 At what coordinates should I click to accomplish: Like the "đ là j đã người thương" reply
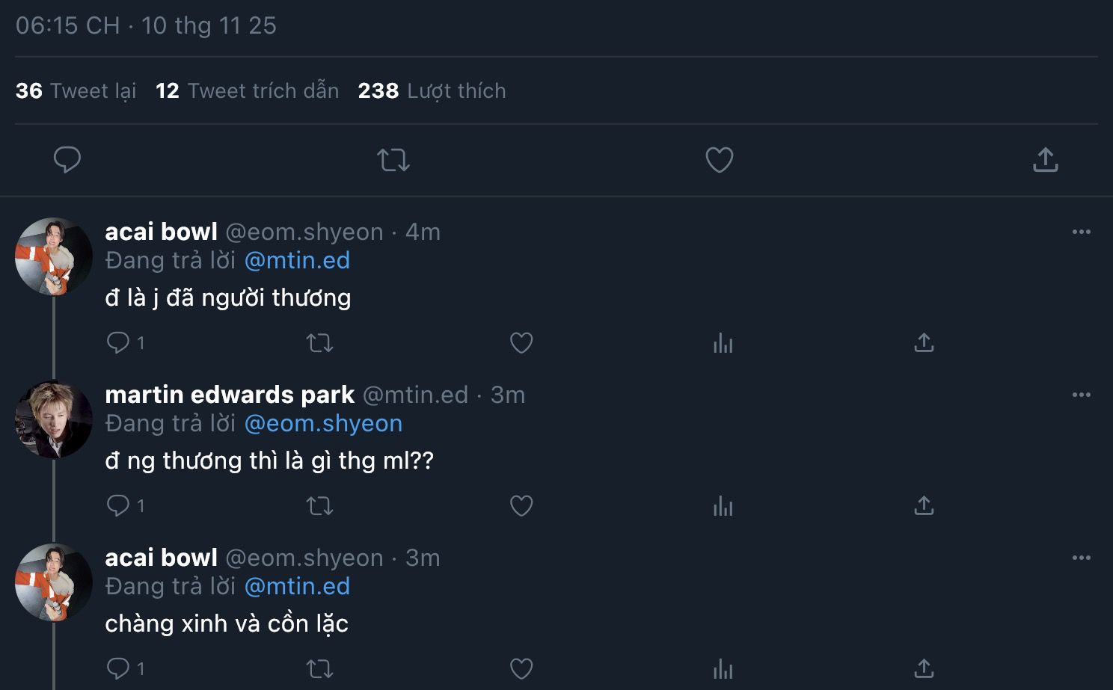coord(521,342)
